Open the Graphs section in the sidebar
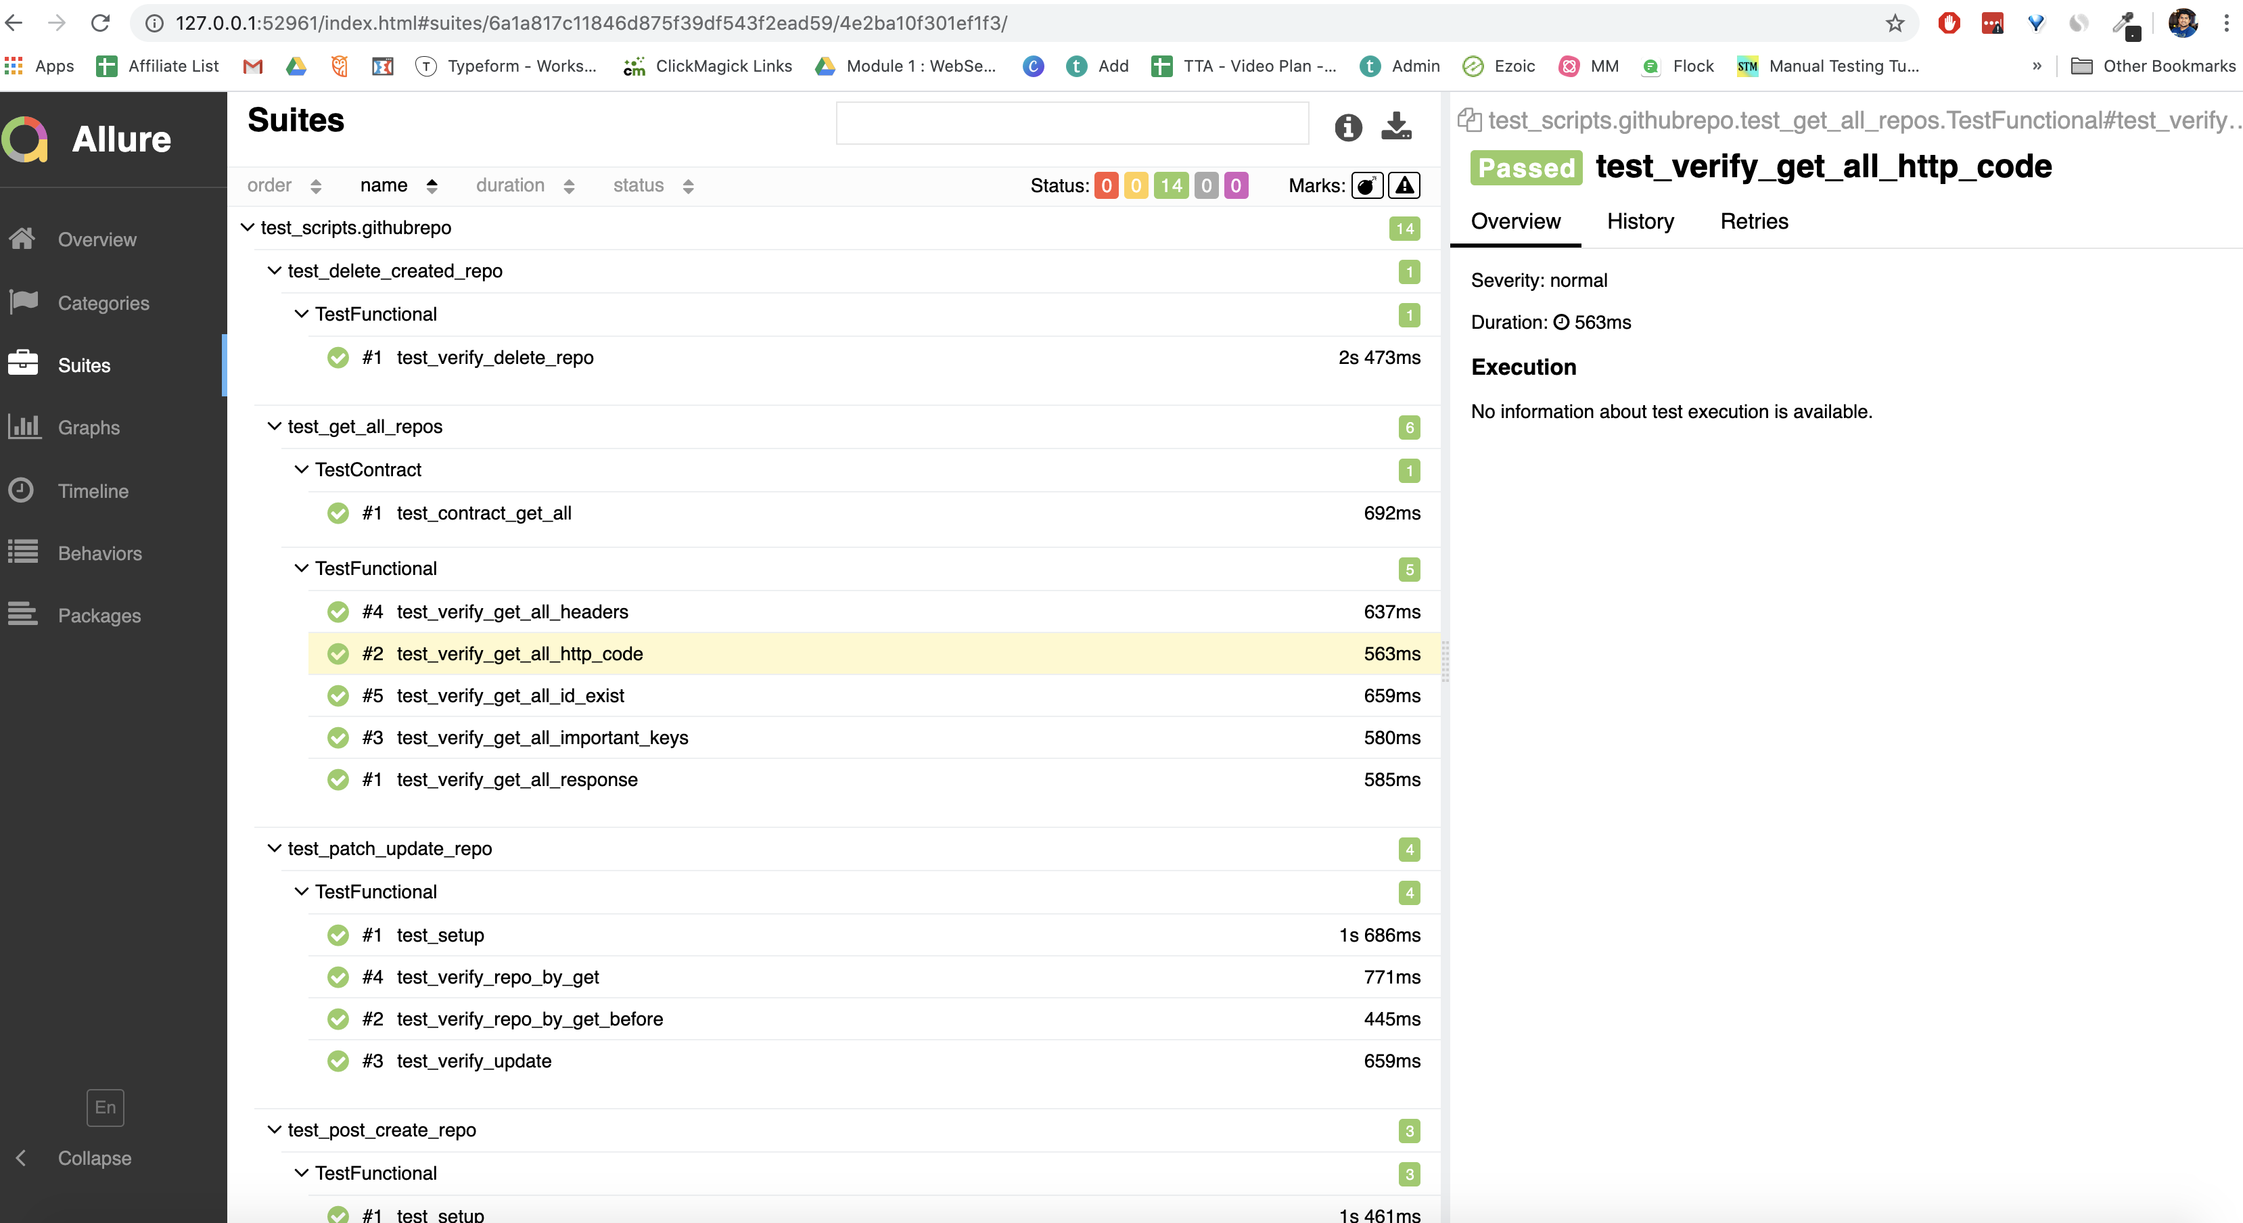This screenshot has width=2243, height=1223. (x=88, y=428)
